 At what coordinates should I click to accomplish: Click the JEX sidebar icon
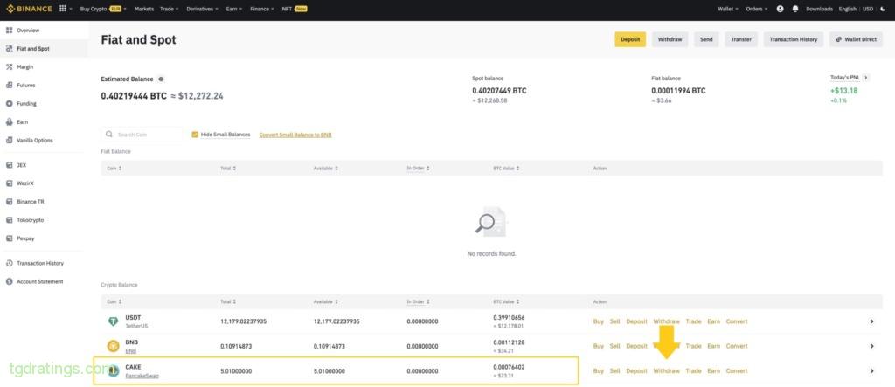click(x=9, y=165)
